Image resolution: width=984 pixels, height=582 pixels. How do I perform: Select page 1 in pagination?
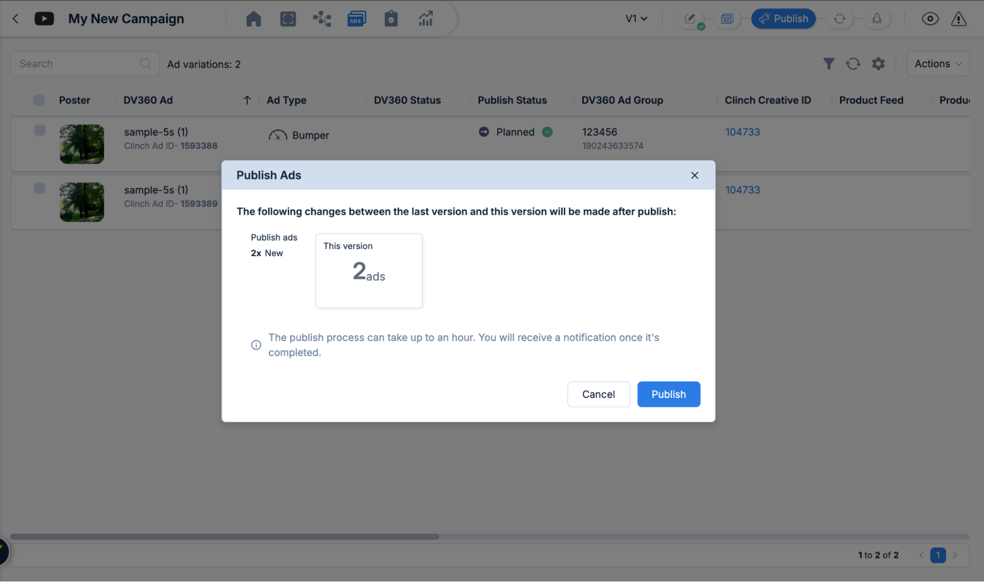[938, 555]
